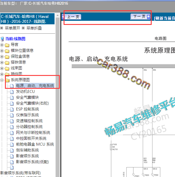Viewport: 175px width, 177px height.
Task: Click document icon beside 前舱电器盒 MCU 系统
Action: (x=12, y=144)
